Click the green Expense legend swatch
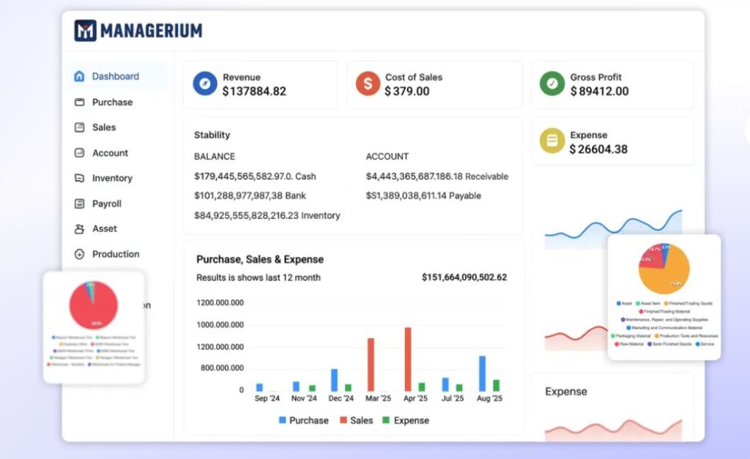750x459 pixels. [x=386, y=419]
